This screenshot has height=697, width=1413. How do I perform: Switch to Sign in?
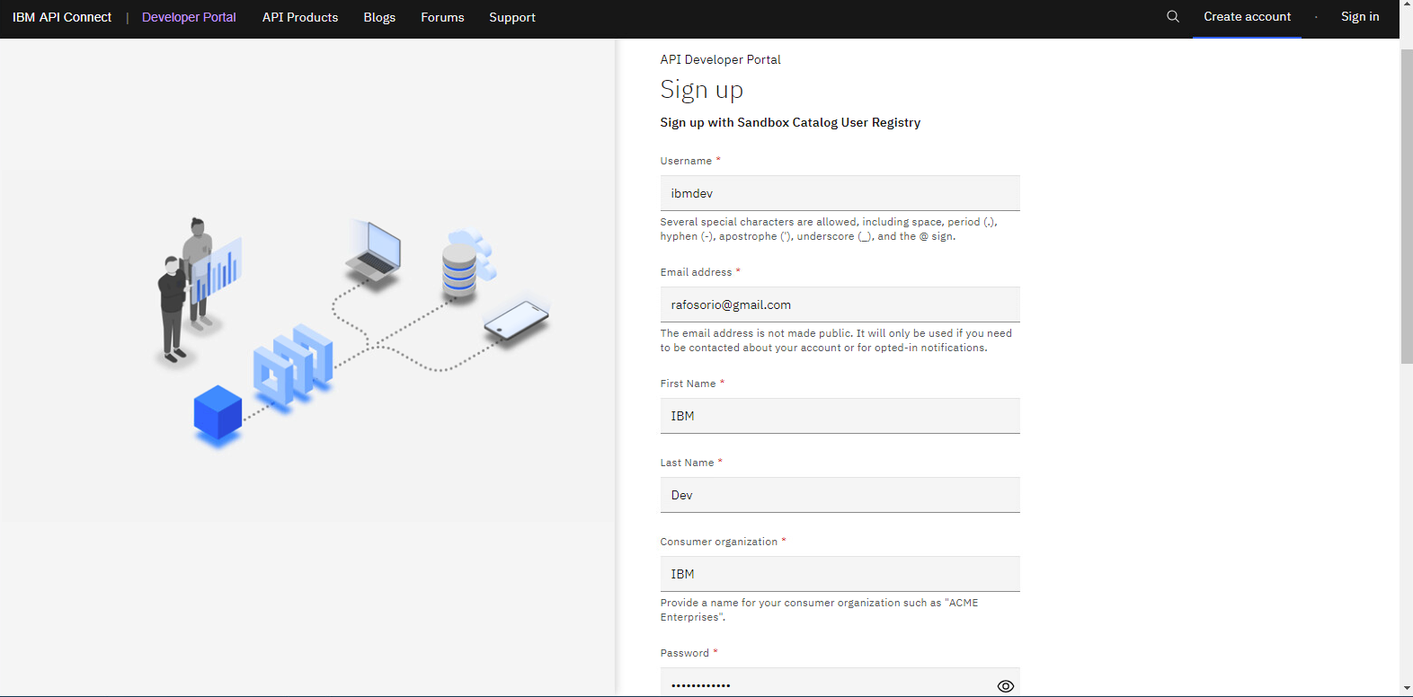point(1359,17)
